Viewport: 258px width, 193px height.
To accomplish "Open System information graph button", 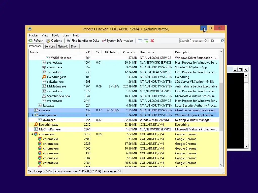I will [117, 41].
